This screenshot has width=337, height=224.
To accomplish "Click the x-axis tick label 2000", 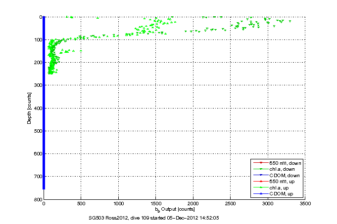I will tap(193, 203).
